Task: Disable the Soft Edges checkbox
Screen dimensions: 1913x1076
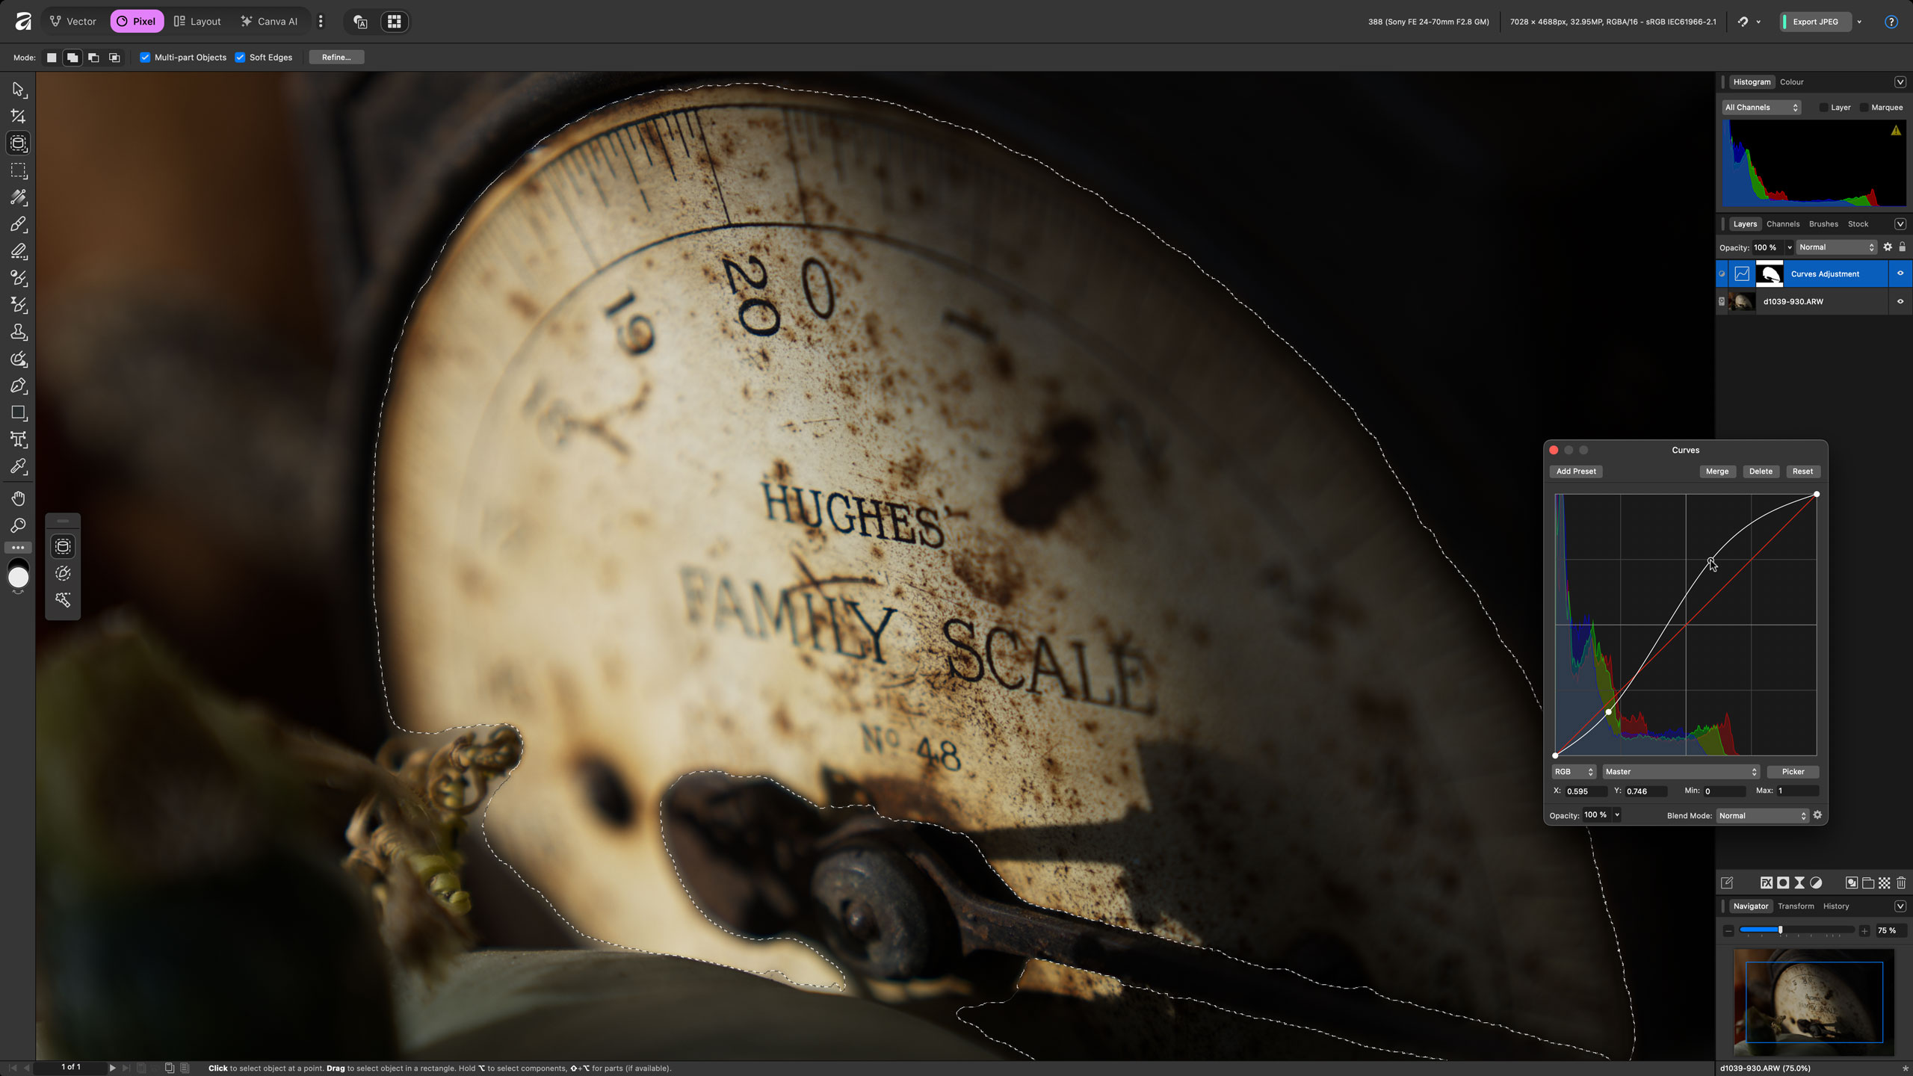Action: [x=241, y=58]
